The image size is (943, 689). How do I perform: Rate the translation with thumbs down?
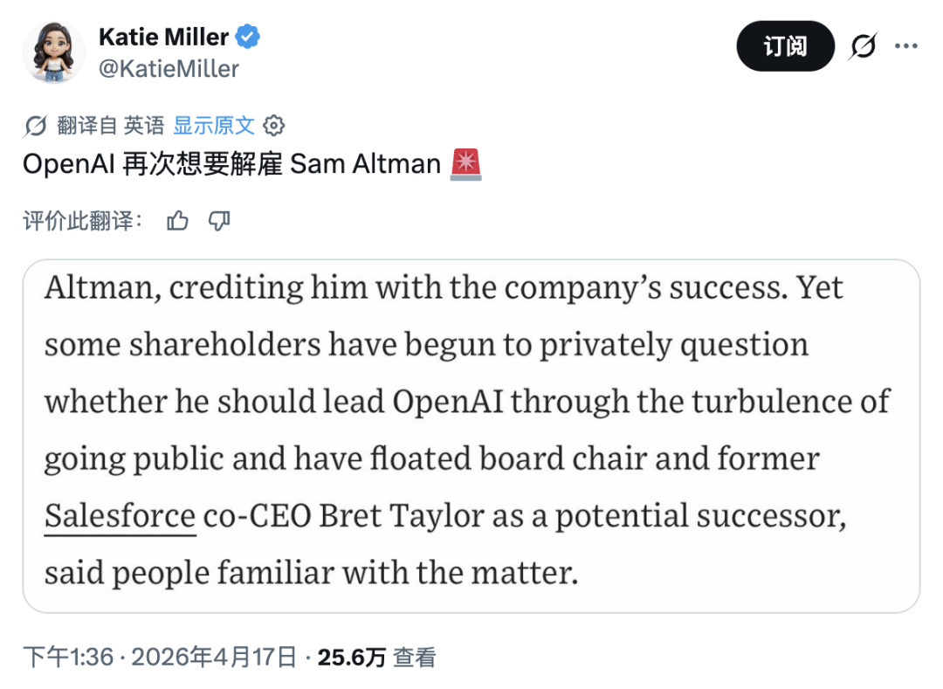(x=219, y=221)
